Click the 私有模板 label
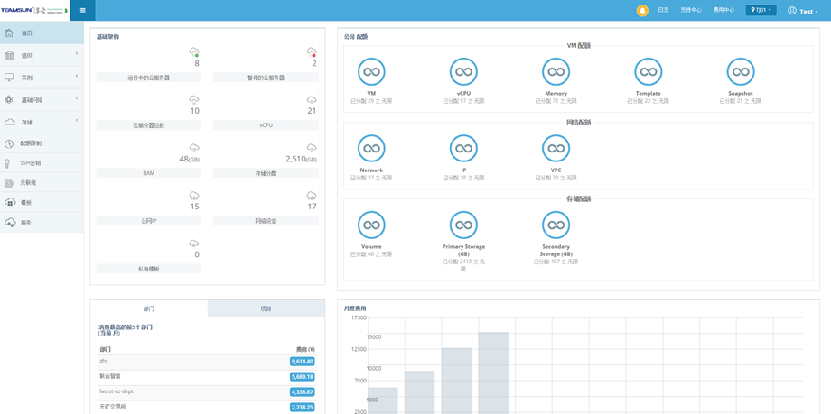831x414 pixels. (x=149, y=269)
